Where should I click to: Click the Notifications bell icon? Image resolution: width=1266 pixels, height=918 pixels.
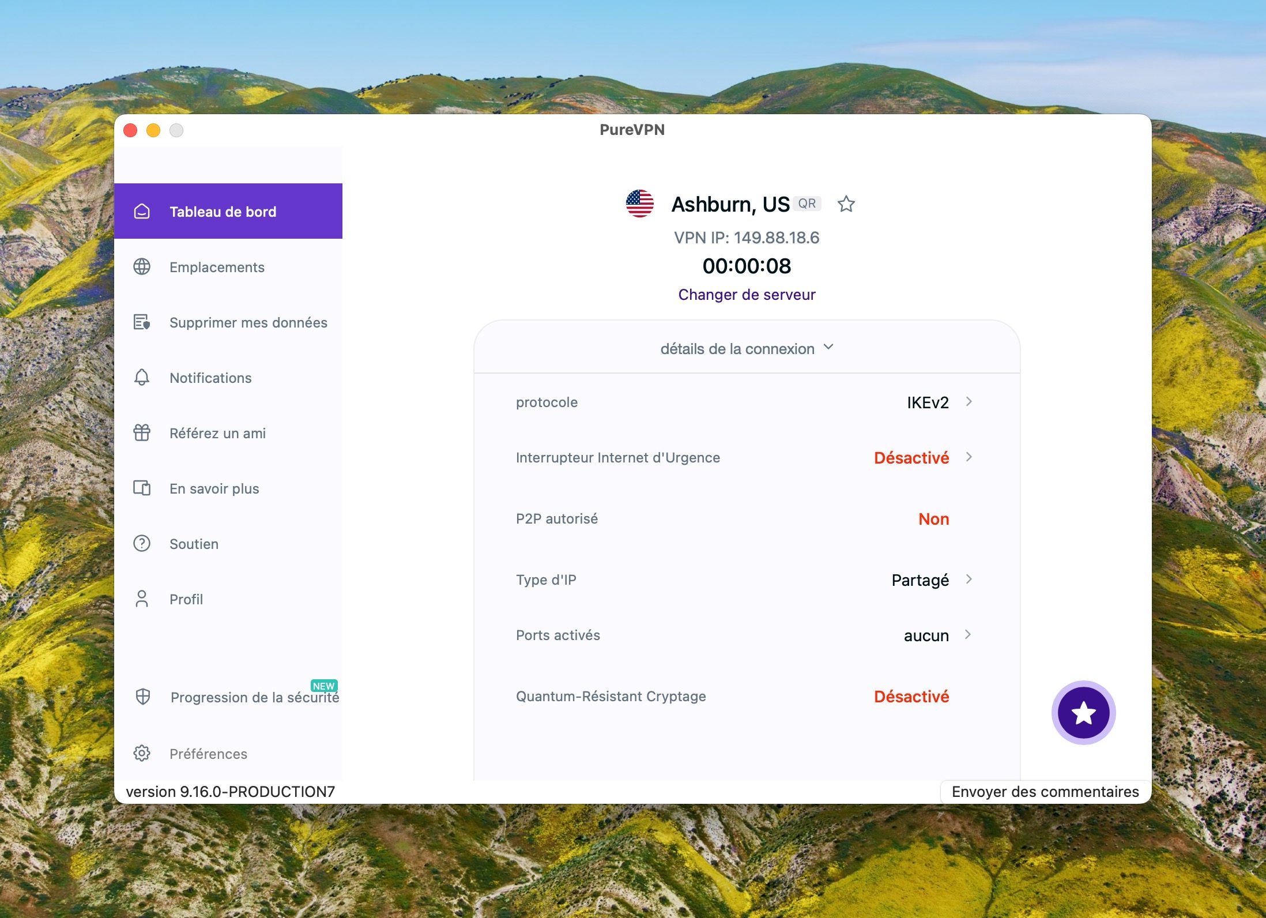pyautogui.click(x=142, y=378)
